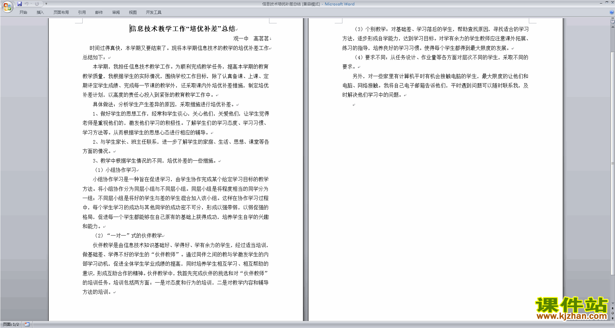
Task: Click the Previous Page double-arrow button
Action: (x=613, y=308)
